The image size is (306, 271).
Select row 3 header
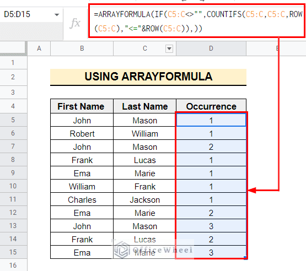pos(13,92)
